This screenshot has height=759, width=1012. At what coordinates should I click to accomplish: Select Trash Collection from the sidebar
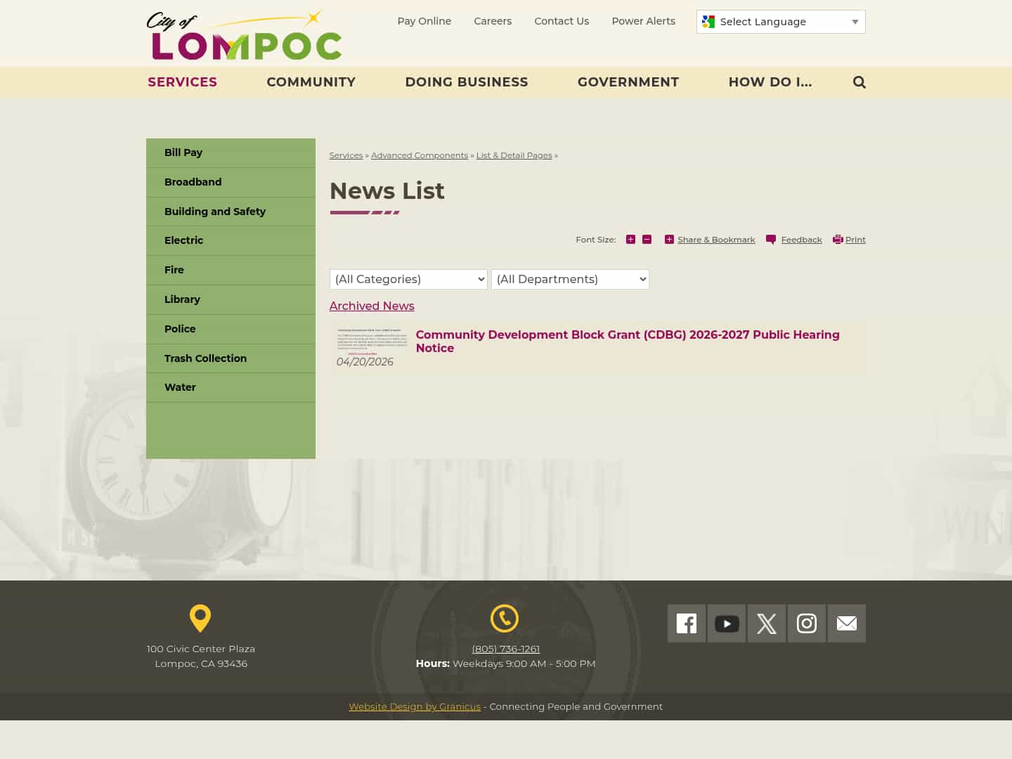[x=205, y=358]
